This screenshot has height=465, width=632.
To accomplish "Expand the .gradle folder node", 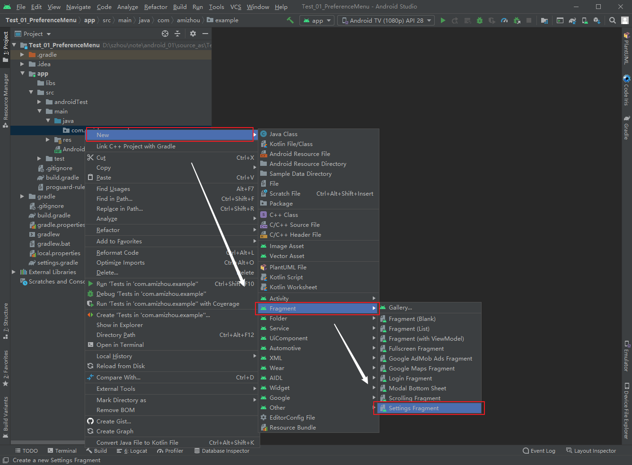I will [x=22, y=55].
